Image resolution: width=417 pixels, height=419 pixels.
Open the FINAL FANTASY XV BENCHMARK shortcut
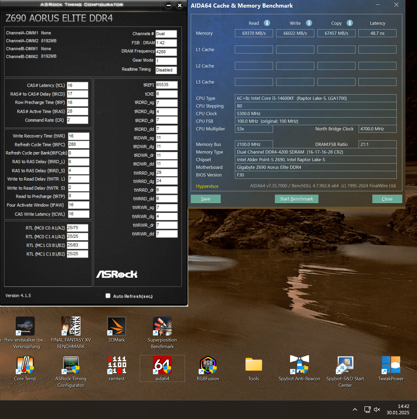71,333
